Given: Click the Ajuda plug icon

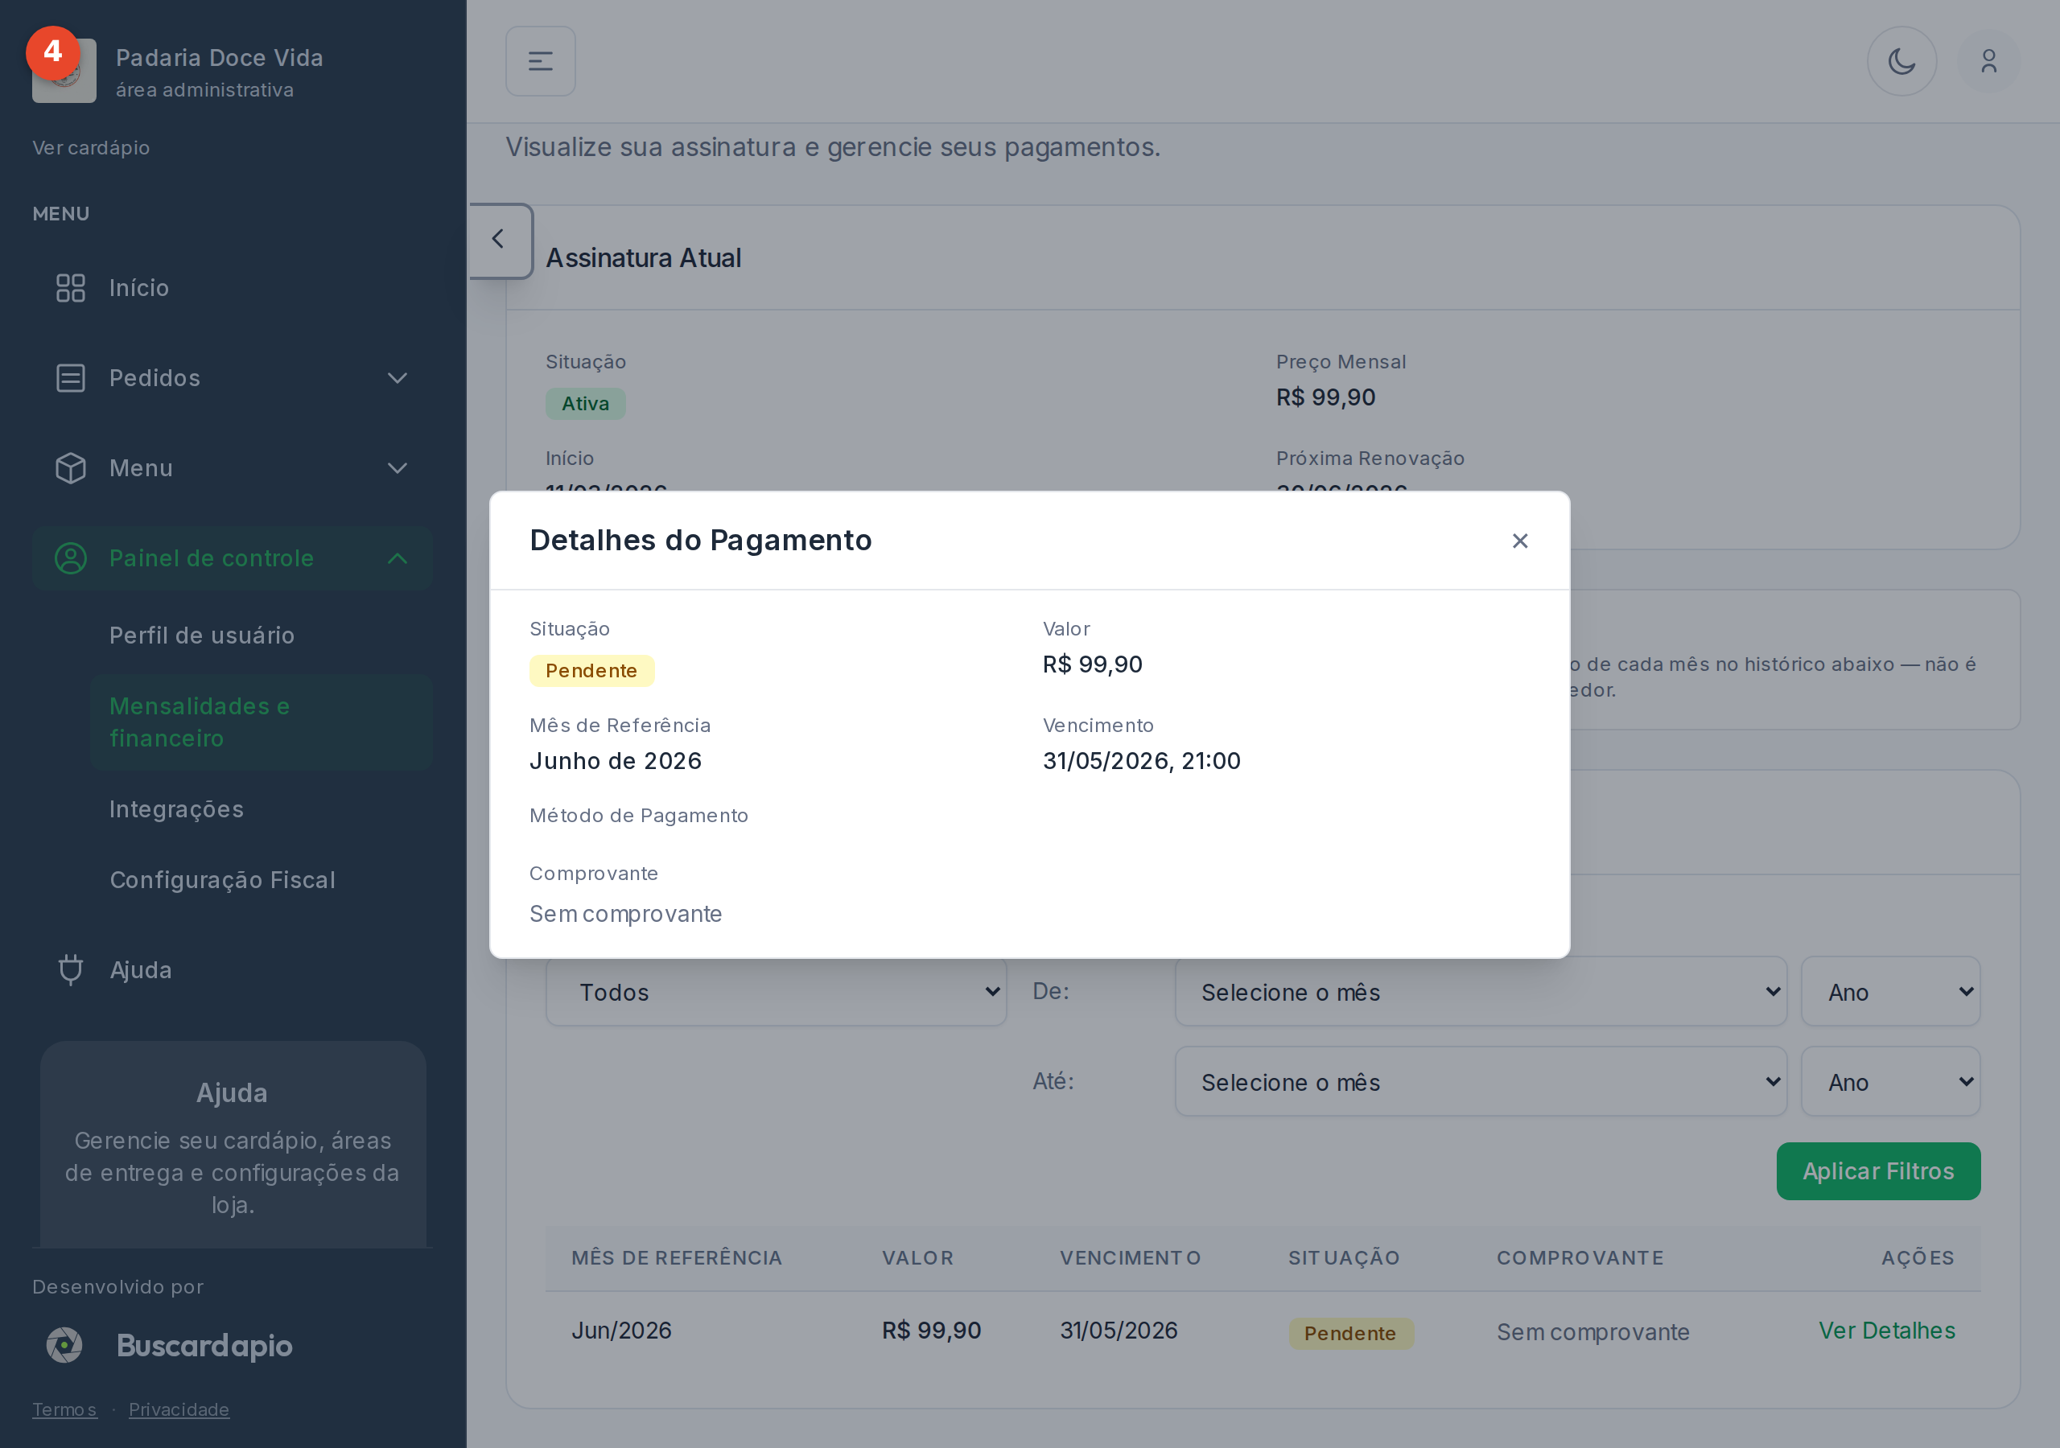Looking at the screenshot, I should [71, 970].
